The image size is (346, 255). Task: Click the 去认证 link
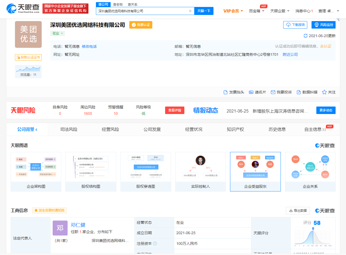tap(326, 46)
